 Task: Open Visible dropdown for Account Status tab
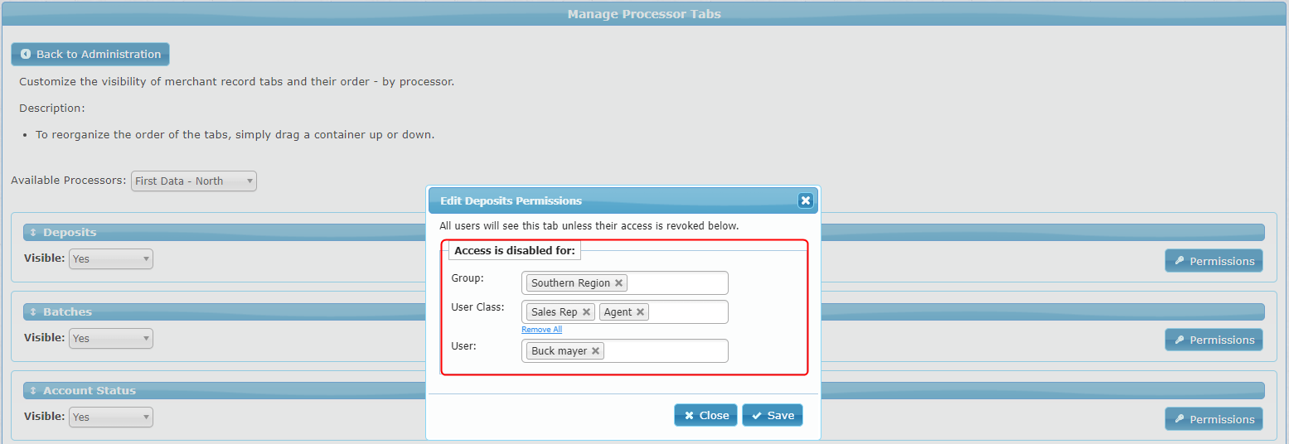coord(111,417)
